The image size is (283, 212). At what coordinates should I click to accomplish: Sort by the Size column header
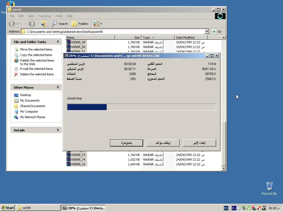(128, 38)
